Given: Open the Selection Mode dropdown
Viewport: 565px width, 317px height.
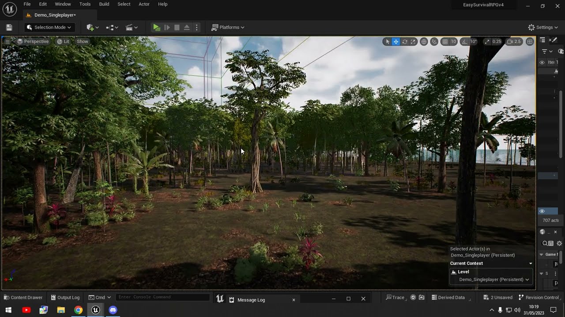Looking at the screenshot, I should click(x=49, y=27).
